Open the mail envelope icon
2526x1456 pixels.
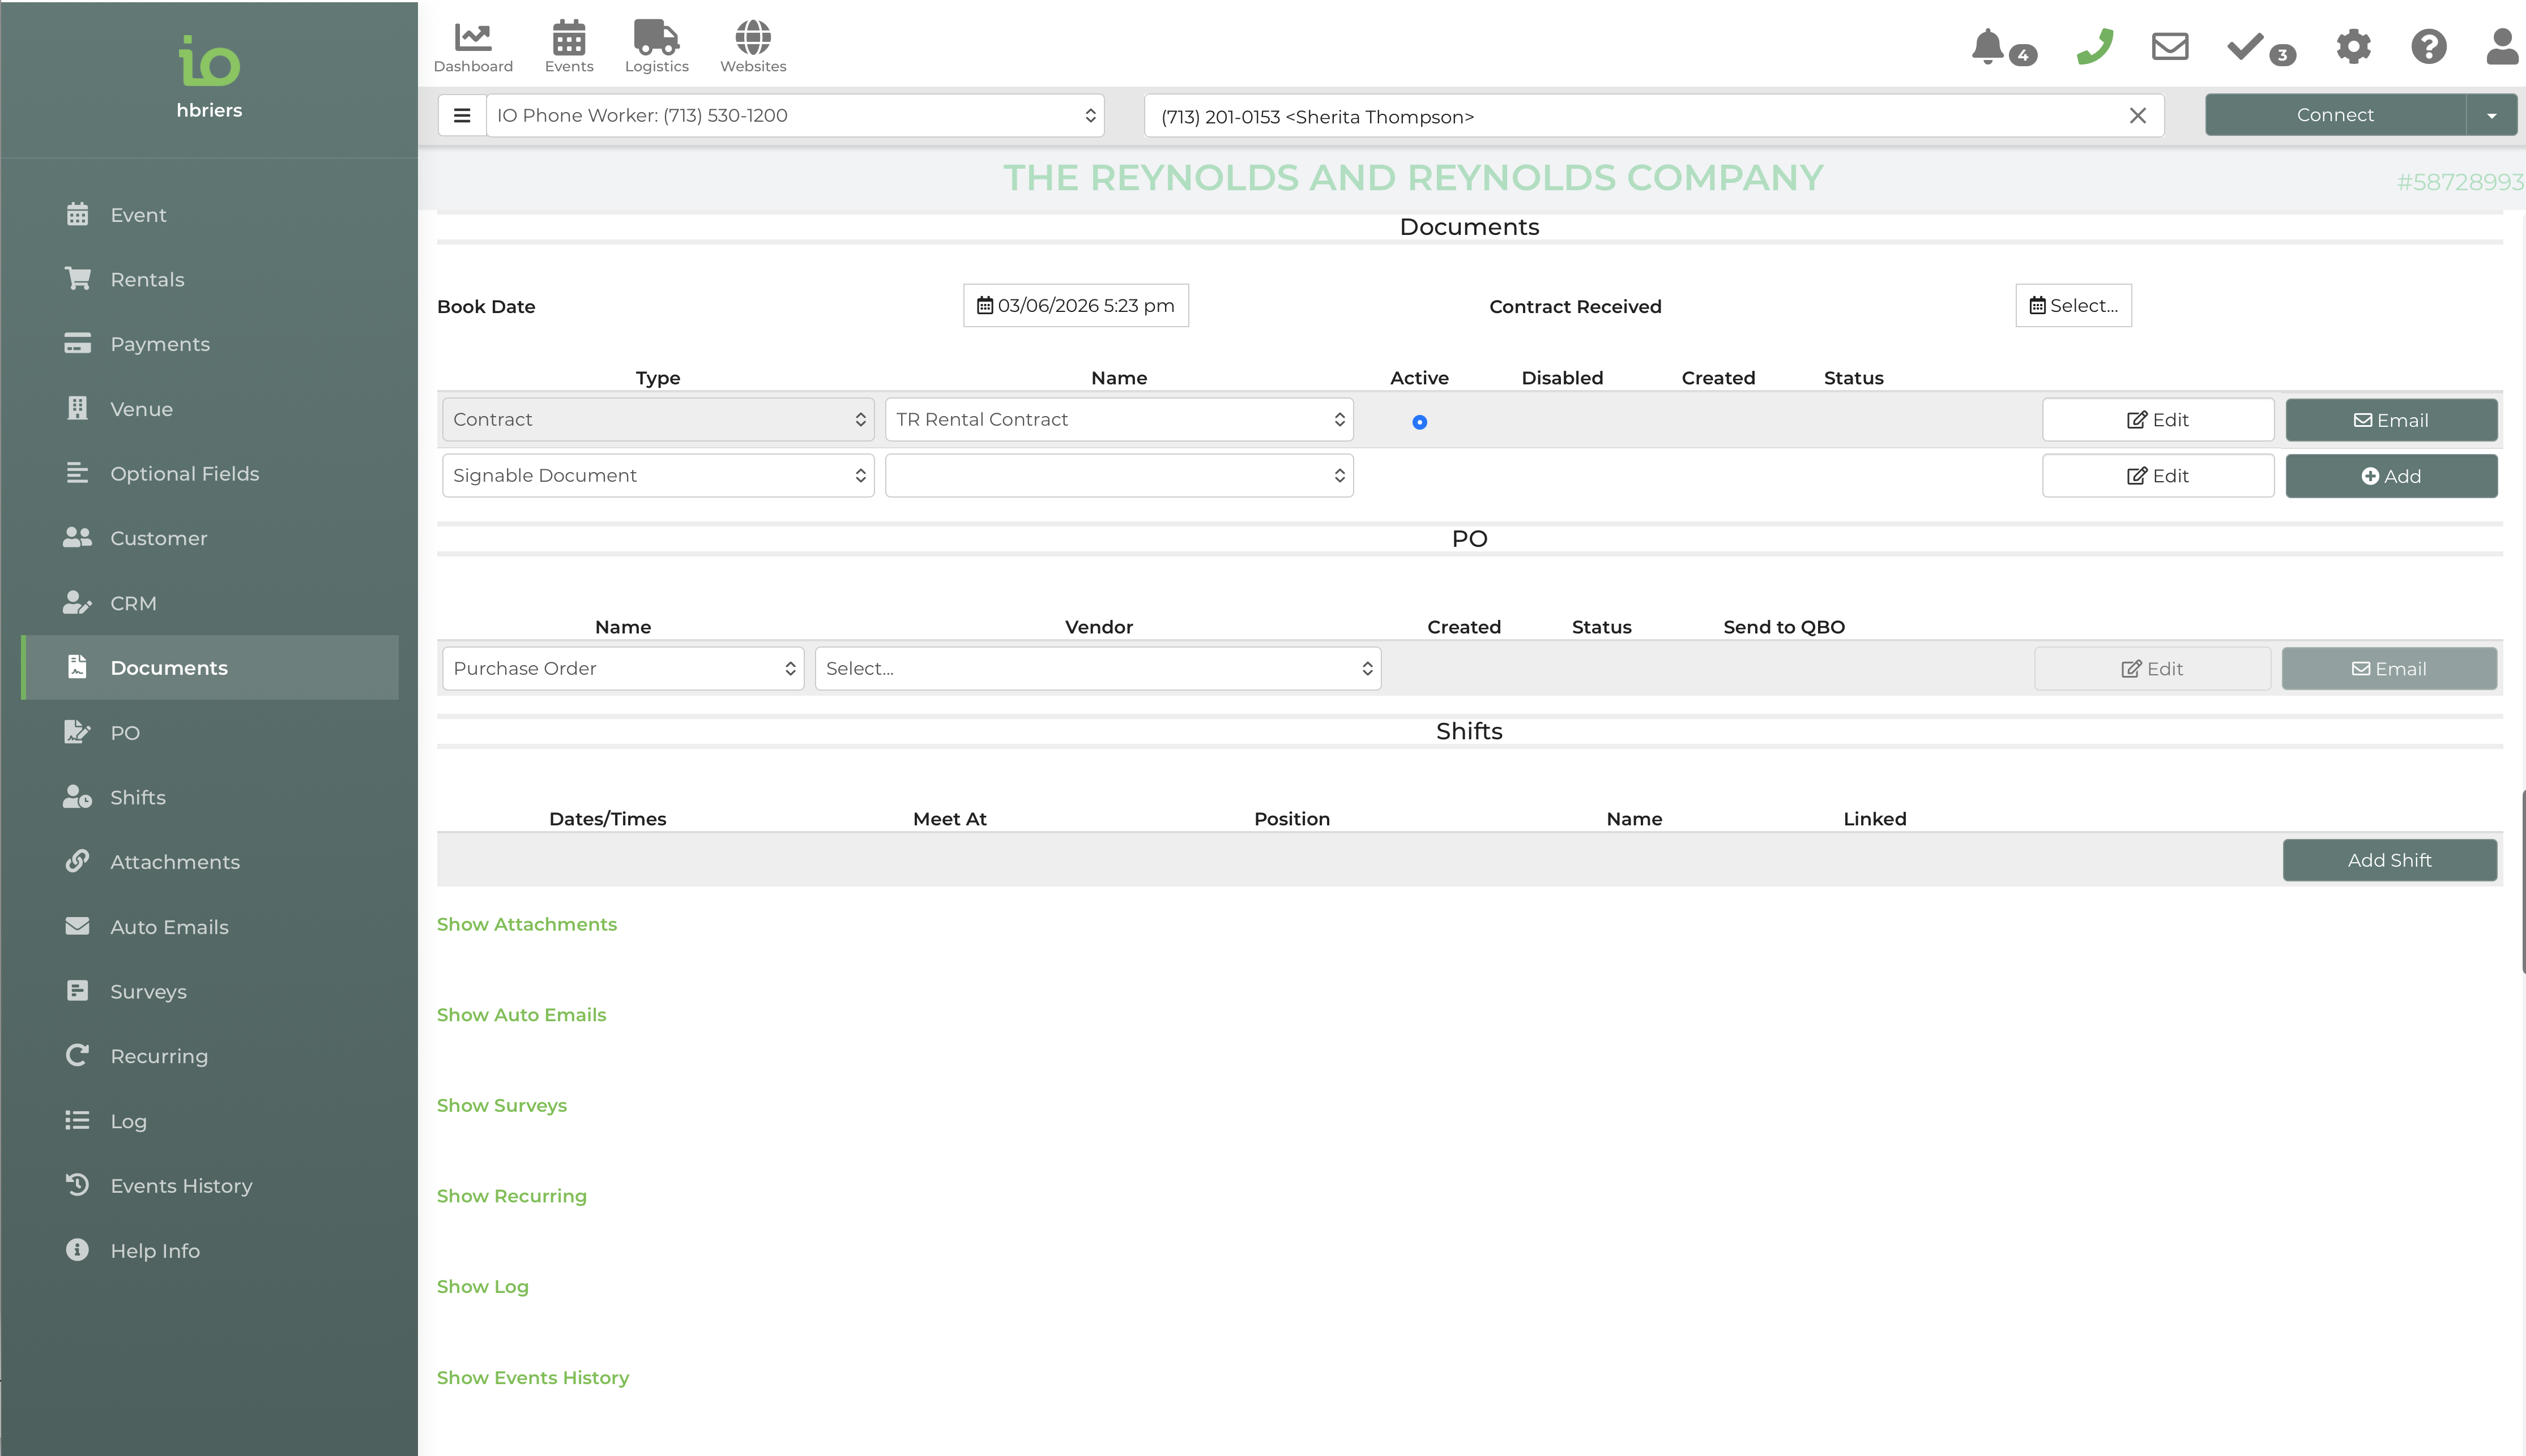point(2170,47)
